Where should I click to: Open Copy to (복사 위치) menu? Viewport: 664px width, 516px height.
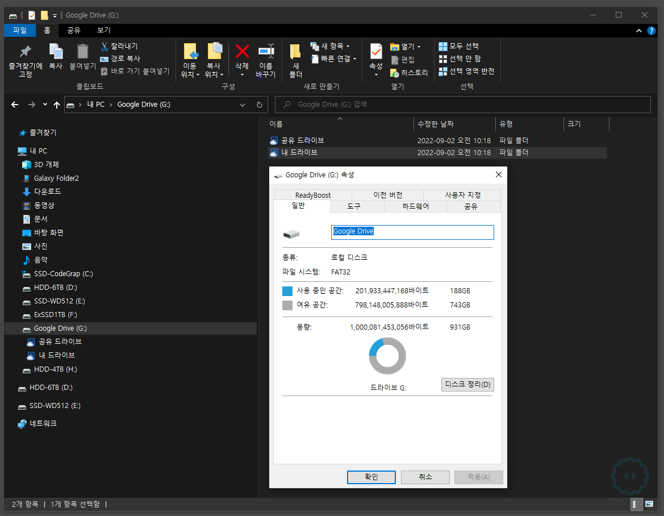(x=214, y=61)
